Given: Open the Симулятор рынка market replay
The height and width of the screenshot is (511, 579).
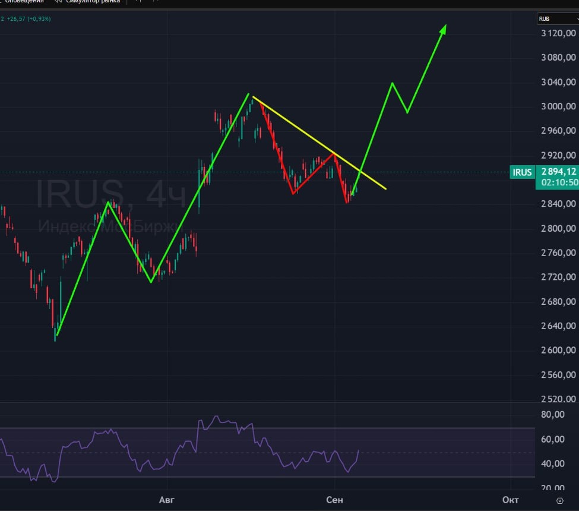Looking at the screenshot, I should pyautogui.click(x=88, y=1).
